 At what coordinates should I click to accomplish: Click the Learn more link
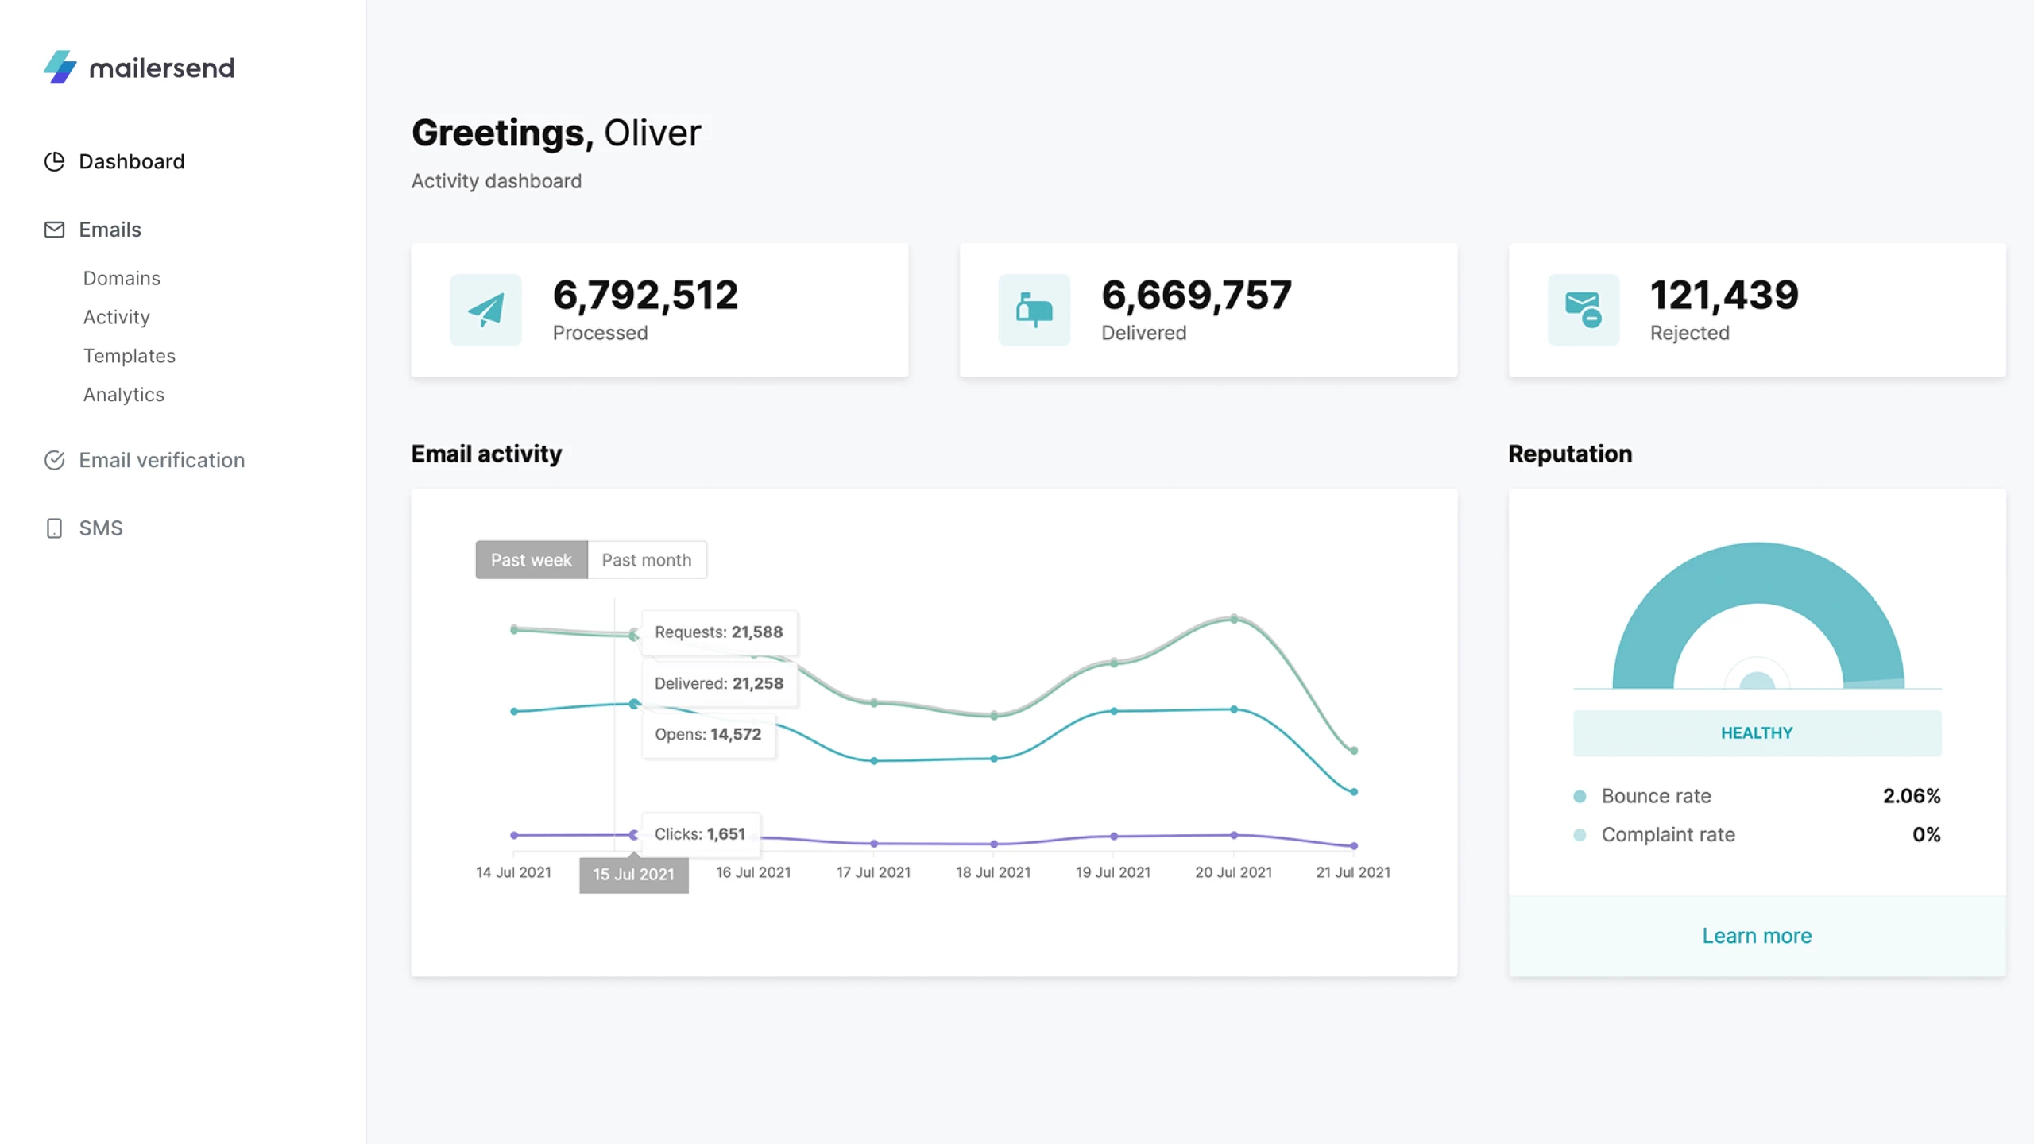coord(1757,936)
